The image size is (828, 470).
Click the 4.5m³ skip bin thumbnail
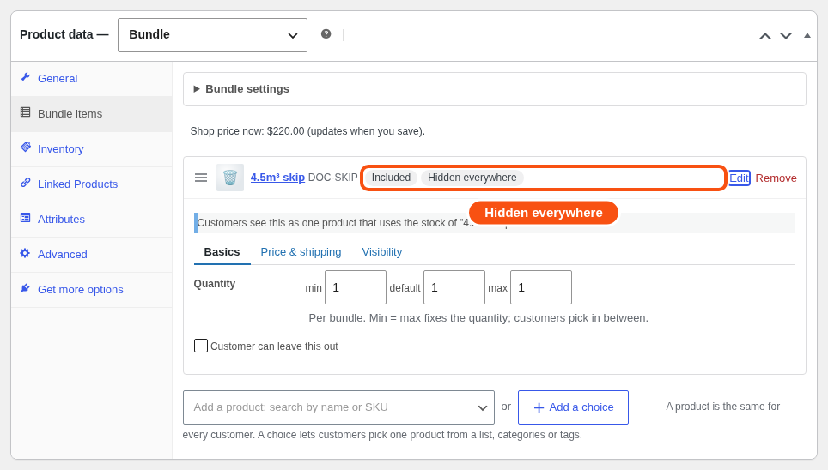(229, 178)
